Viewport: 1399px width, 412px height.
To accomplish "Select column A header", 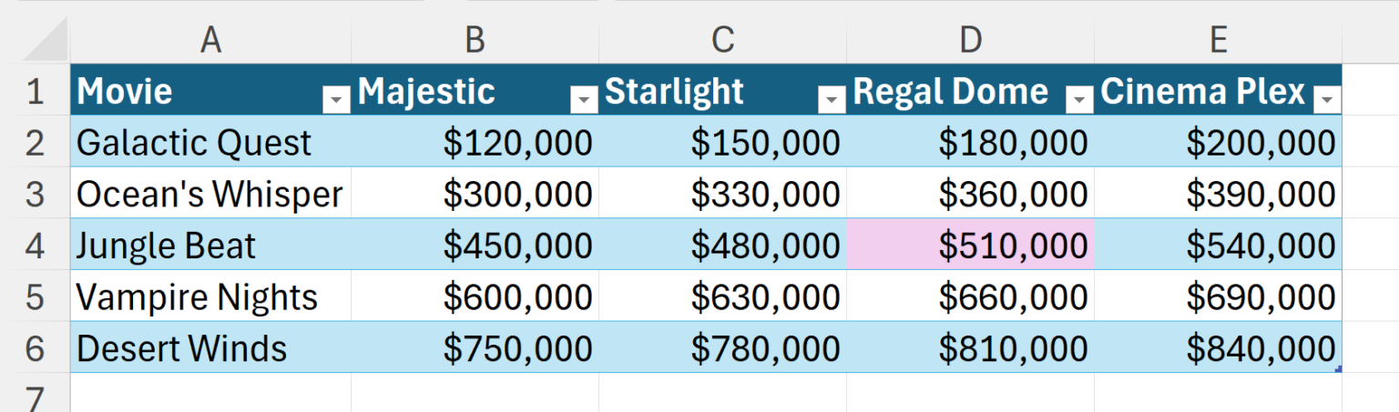I will [x=210, y=39].
